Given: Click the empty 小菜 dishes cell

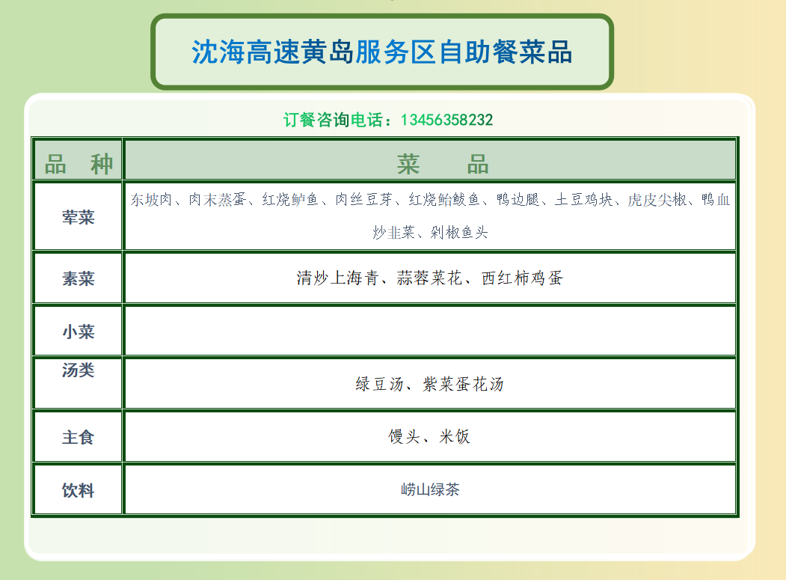Looking at the screenshot, I should tap(430, 331).
